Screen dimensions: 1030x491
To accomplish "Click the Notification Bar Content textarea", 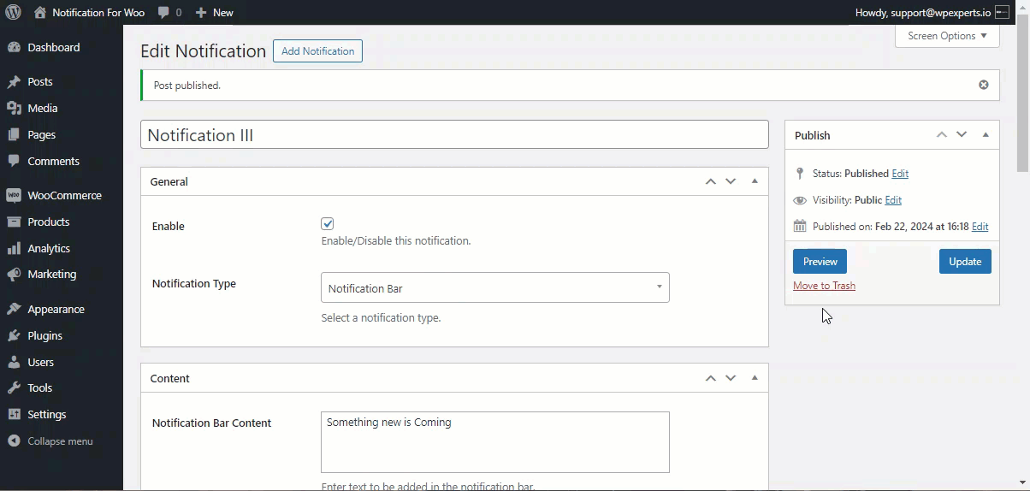I will tap(494, 442).
